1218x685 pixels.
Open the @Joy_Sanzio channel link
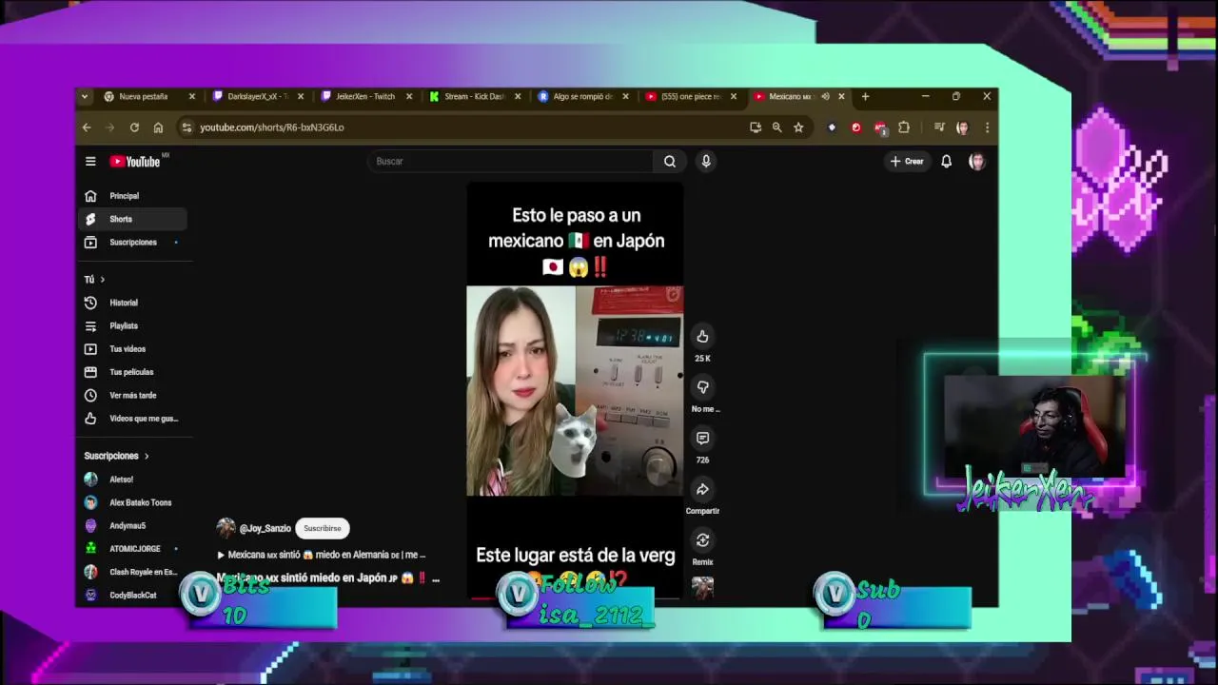[265, 528]
